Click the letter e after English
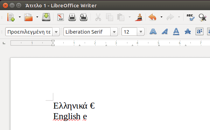This screenshot has height=130, width=210. click(x=85, y=117)
